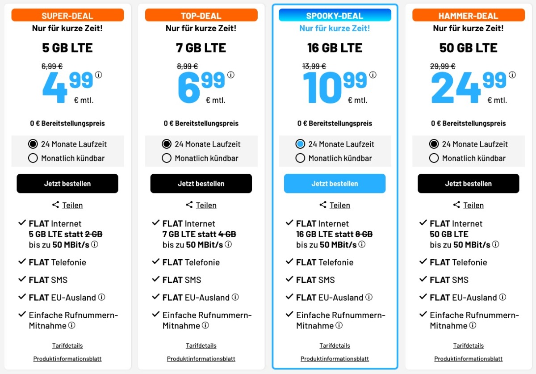Click the FLAT EU-Ausland info icon in SPOOKY-DEAL
536x374 pixels.
368,297
